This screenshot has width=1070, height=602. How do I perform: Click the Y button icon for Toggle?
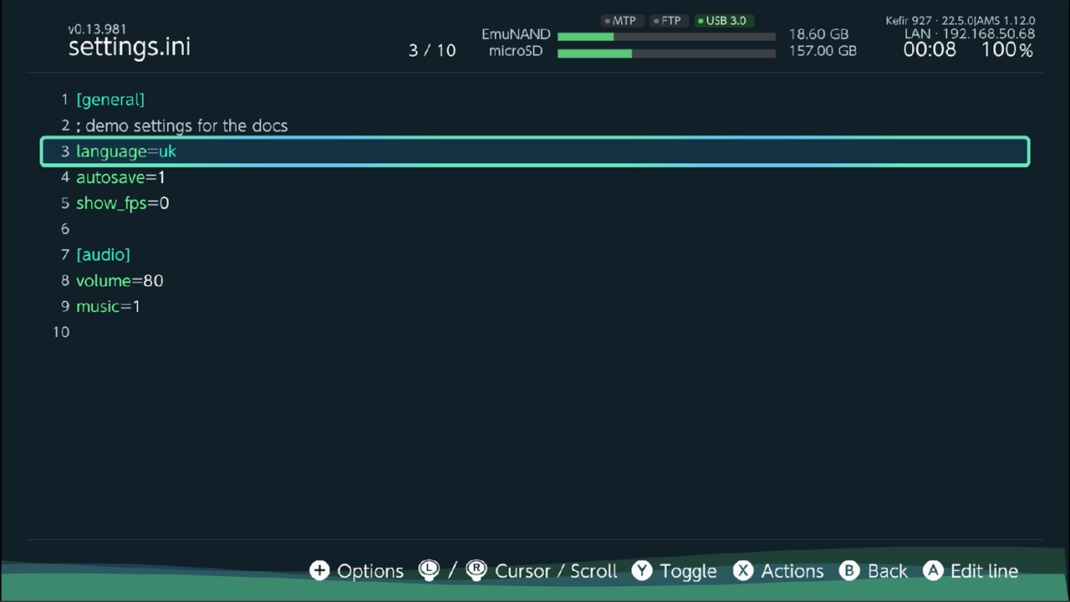point(642,570)
